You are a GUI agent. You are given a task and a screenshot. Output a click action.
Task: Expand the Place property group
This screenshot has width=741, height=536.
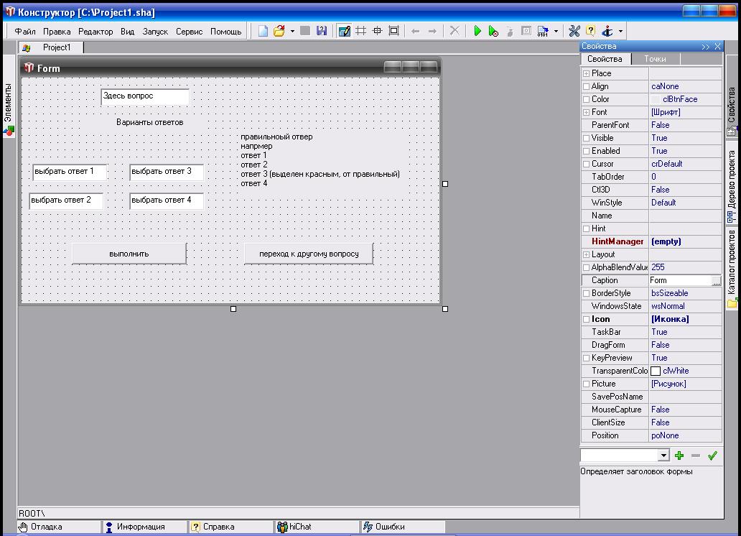click(586, 73)
